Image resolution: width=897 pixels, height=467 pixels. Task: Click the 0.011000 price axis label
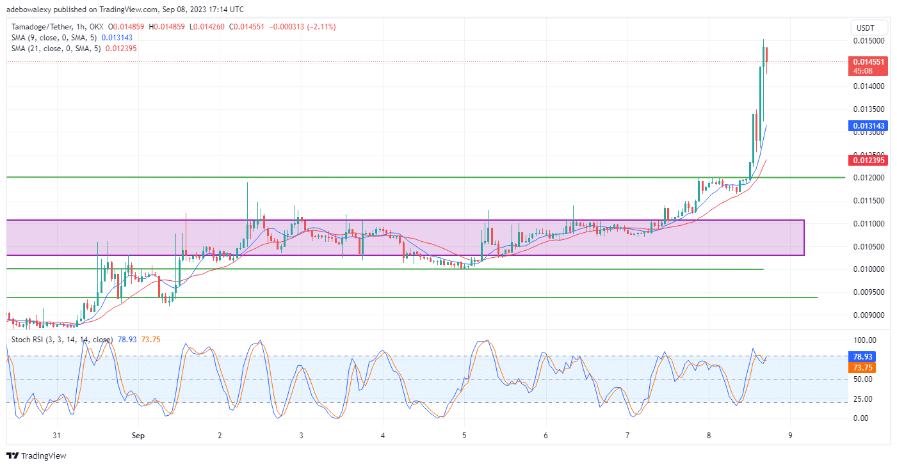coord(868,223)
